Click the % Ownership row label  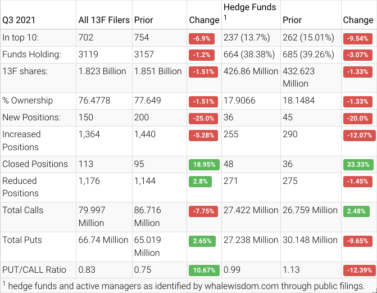[28, 101]
